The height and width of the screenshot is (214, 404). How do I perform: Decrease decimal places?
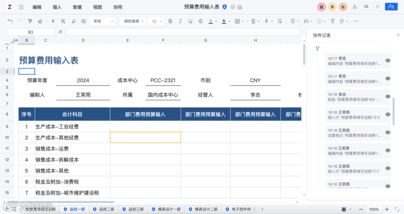pos(73,21)
